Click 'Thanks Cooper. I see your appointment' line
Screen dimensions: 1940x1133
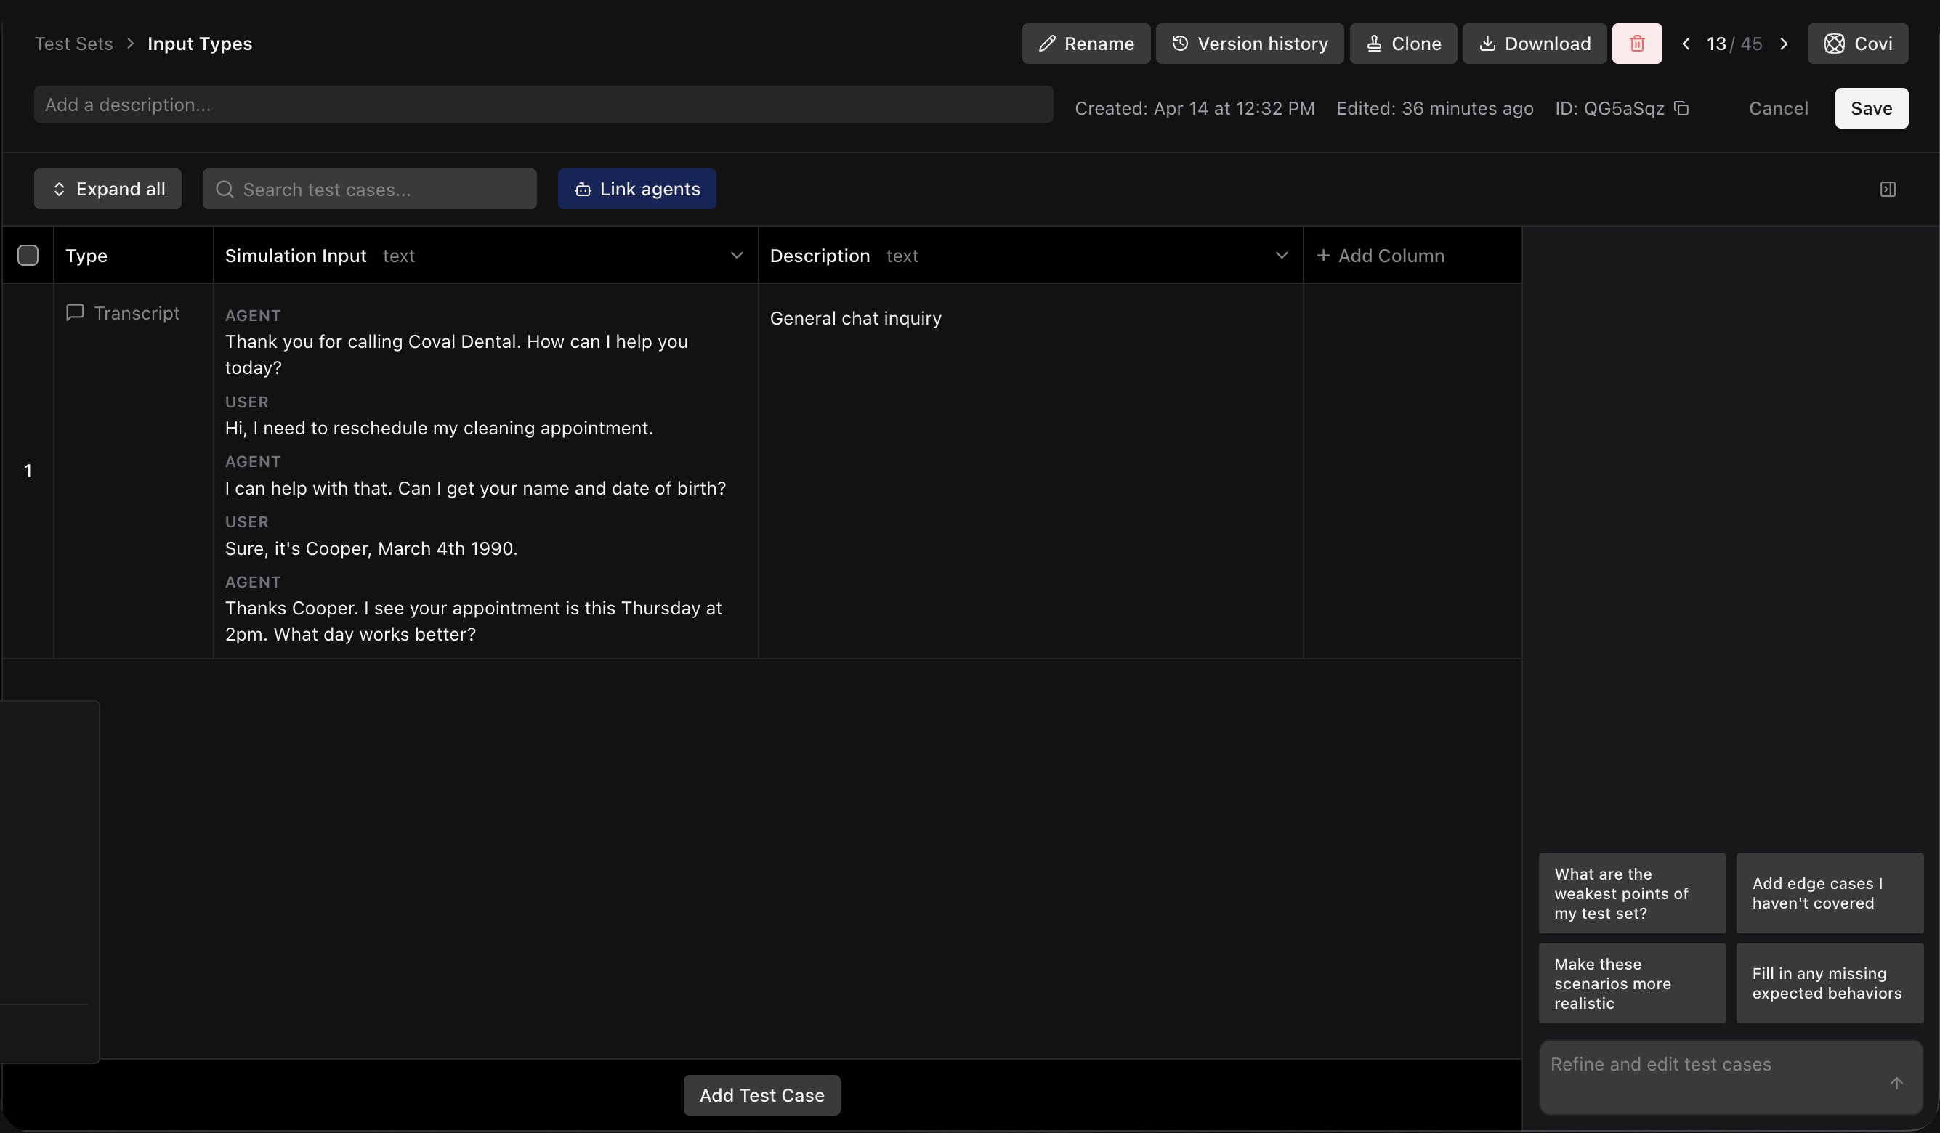coord(474,621)
